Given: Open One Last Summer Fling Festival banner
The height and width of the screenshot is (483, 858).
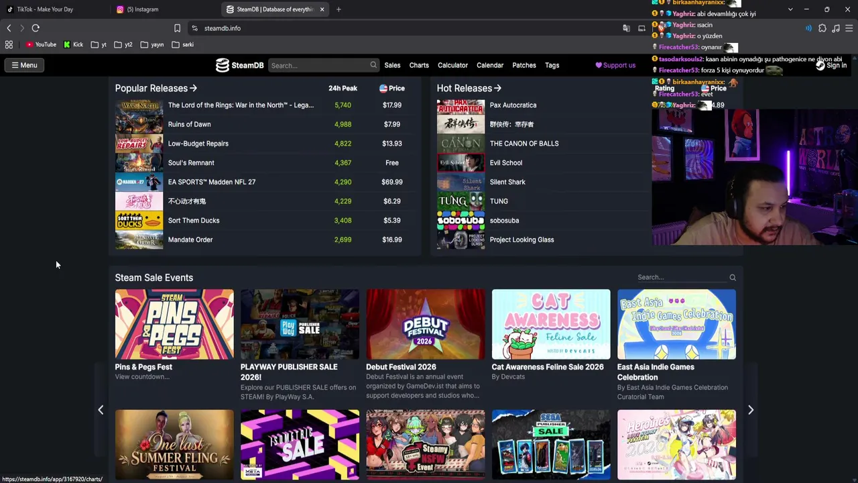Looking at the screenshot, I should coord(174,445).
